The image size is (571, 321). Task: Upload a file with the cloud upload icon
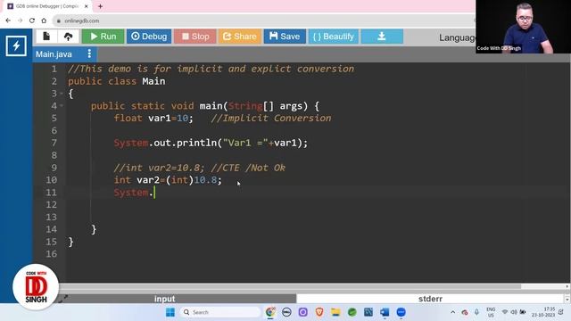(68, 37)
